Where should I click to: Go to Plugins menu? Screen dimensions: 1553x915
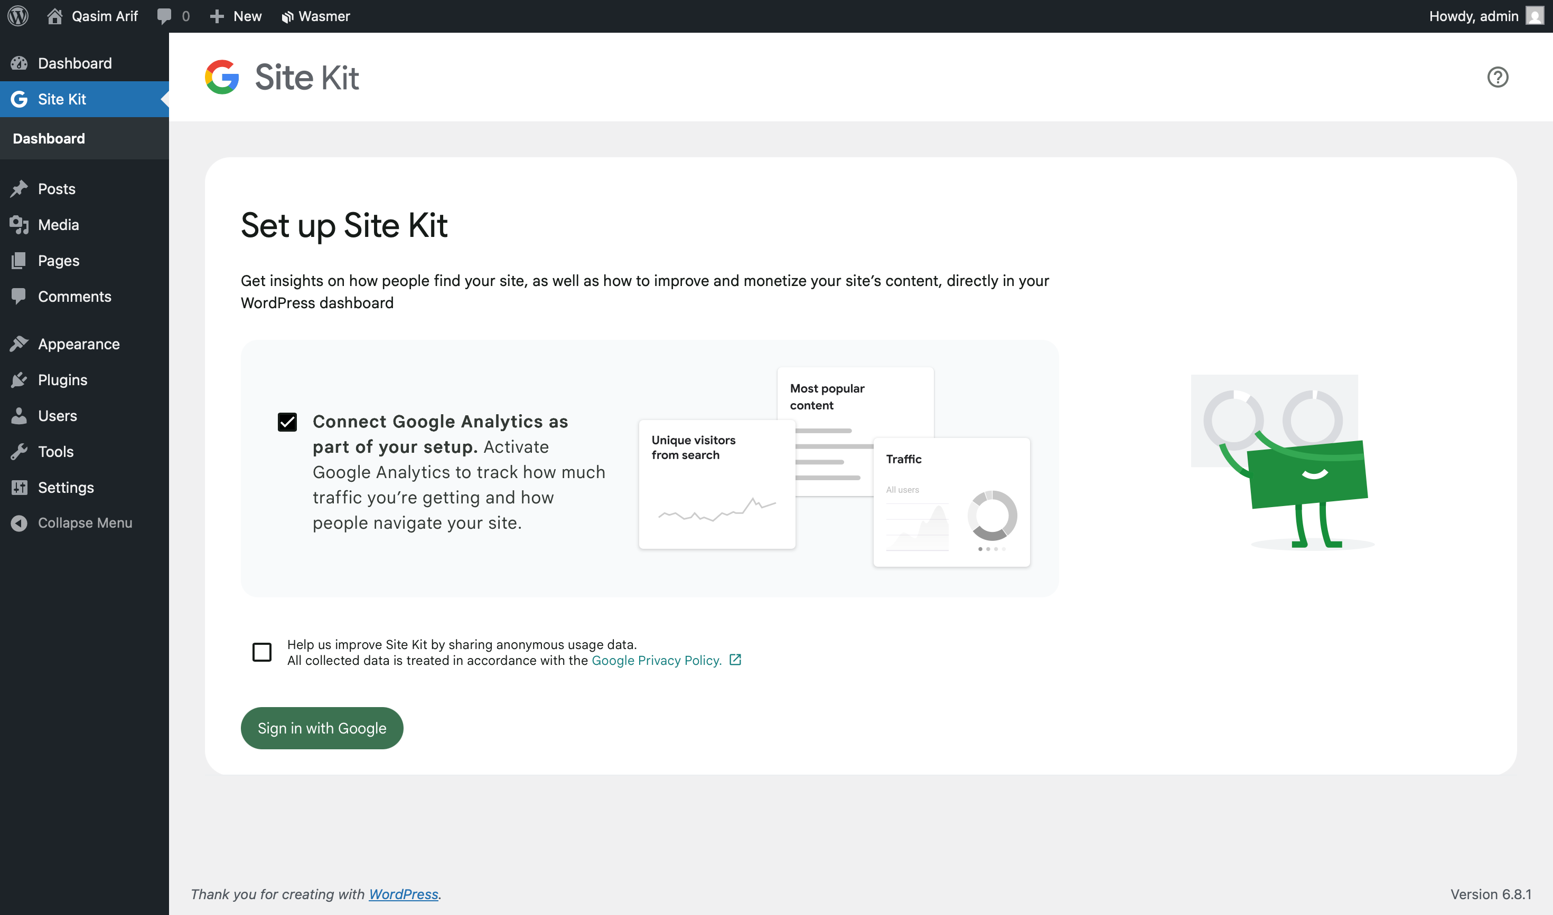(x=85, y=380)
